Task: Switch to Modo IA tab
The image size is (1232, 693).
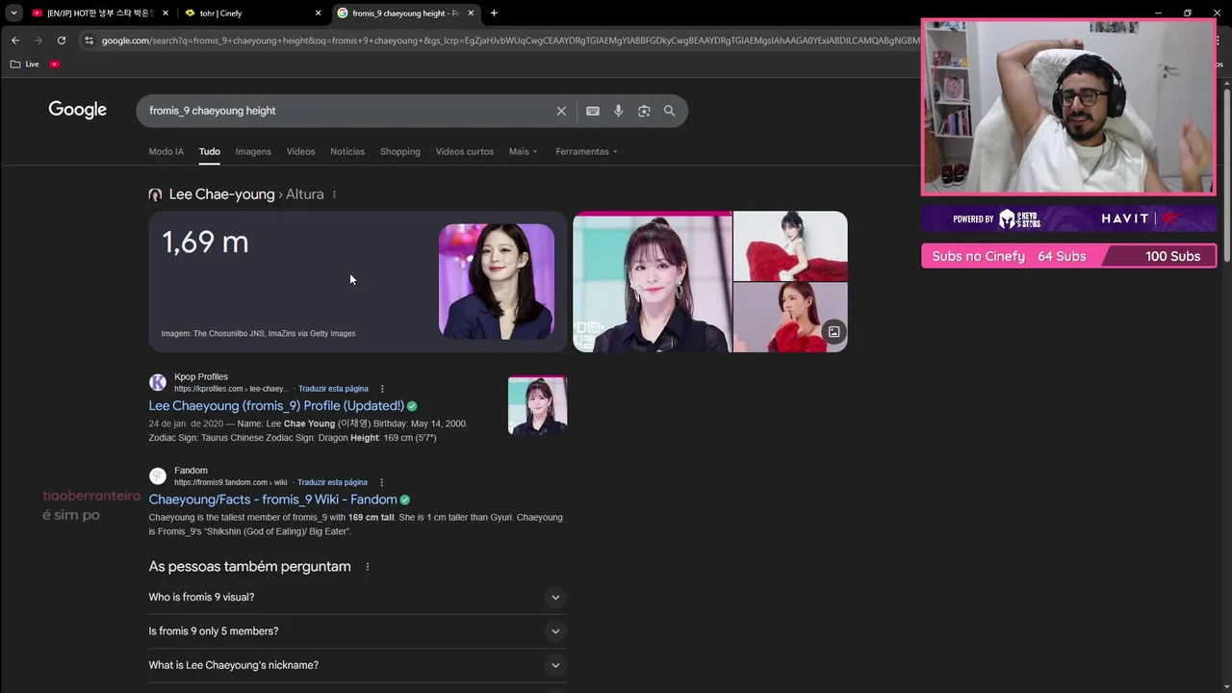Action: [166, 151]
